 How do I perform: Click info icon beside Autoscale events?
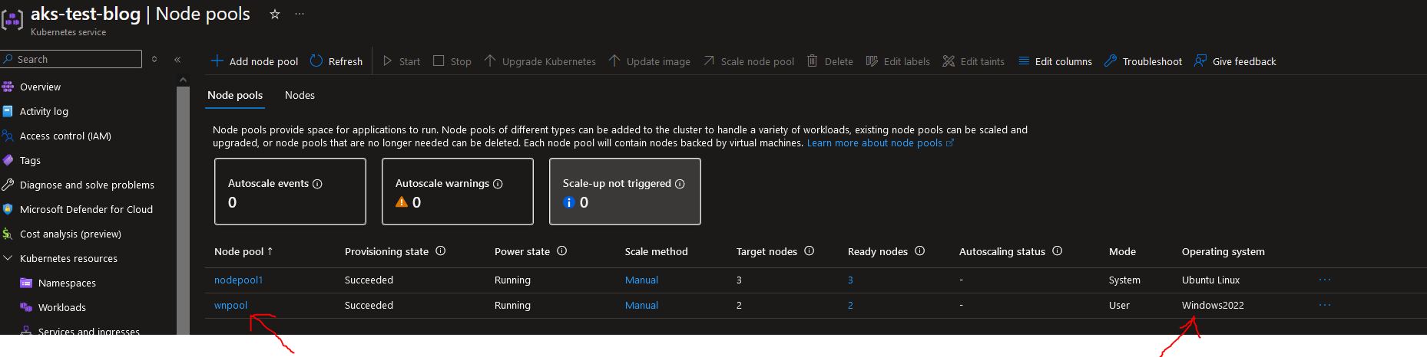[x=317, y=184]
